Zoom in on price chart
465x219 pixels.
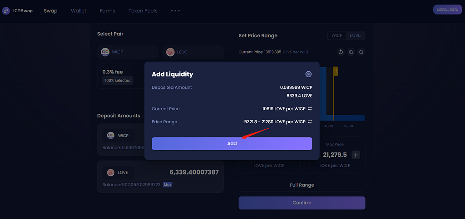coord(351,52)
